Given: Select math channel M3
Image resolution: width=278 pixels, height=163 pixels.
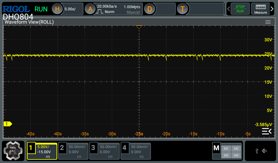Looking at the screenshot, I should pyautogui.click(x=236, y=149).
